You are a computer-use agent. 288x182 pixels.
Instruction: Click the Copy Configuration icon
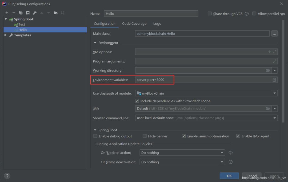pyautogui.click(x=21, y=13)
